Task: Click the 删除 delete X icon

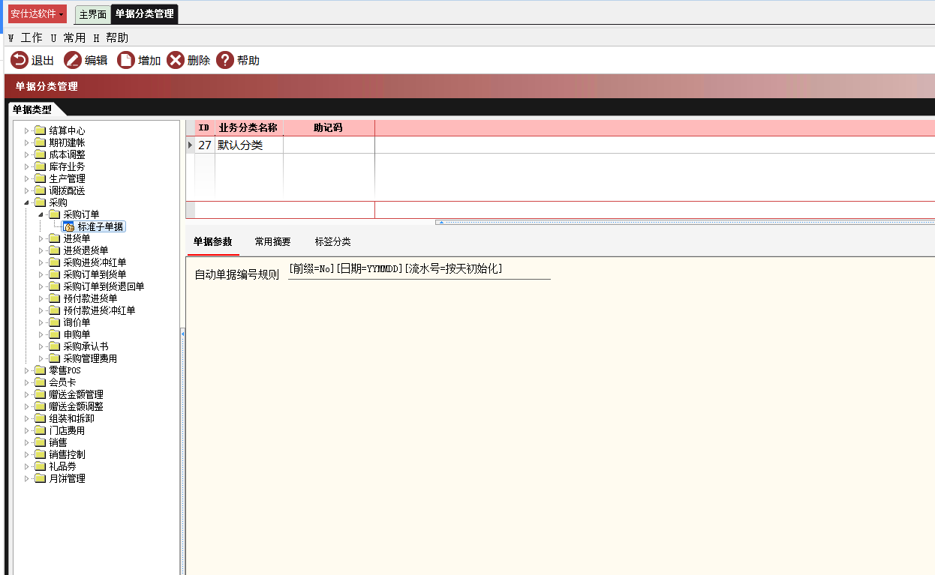Action: (x=176, y=60)
